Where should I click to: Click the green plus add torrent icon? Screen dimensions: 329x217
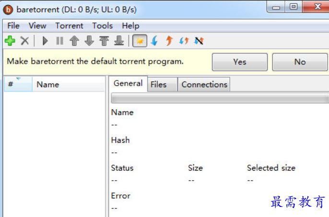point(10,41)
